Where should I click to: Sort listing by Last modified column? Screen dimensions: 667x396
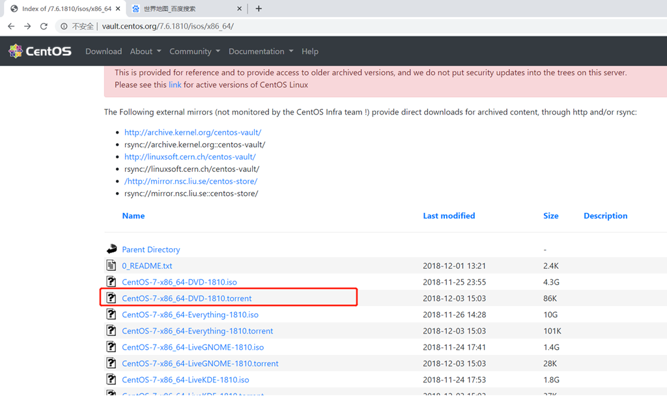(449, 216)
